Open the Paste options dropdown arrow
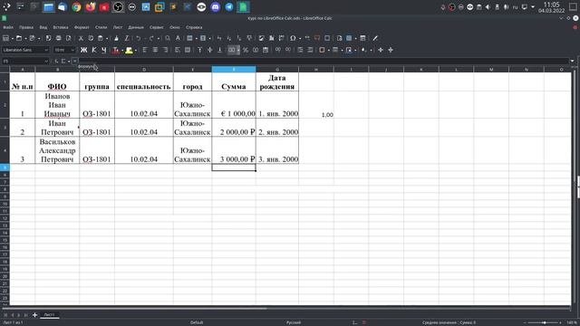The height and width of the screenshot is (326, 580). point(107,38)
